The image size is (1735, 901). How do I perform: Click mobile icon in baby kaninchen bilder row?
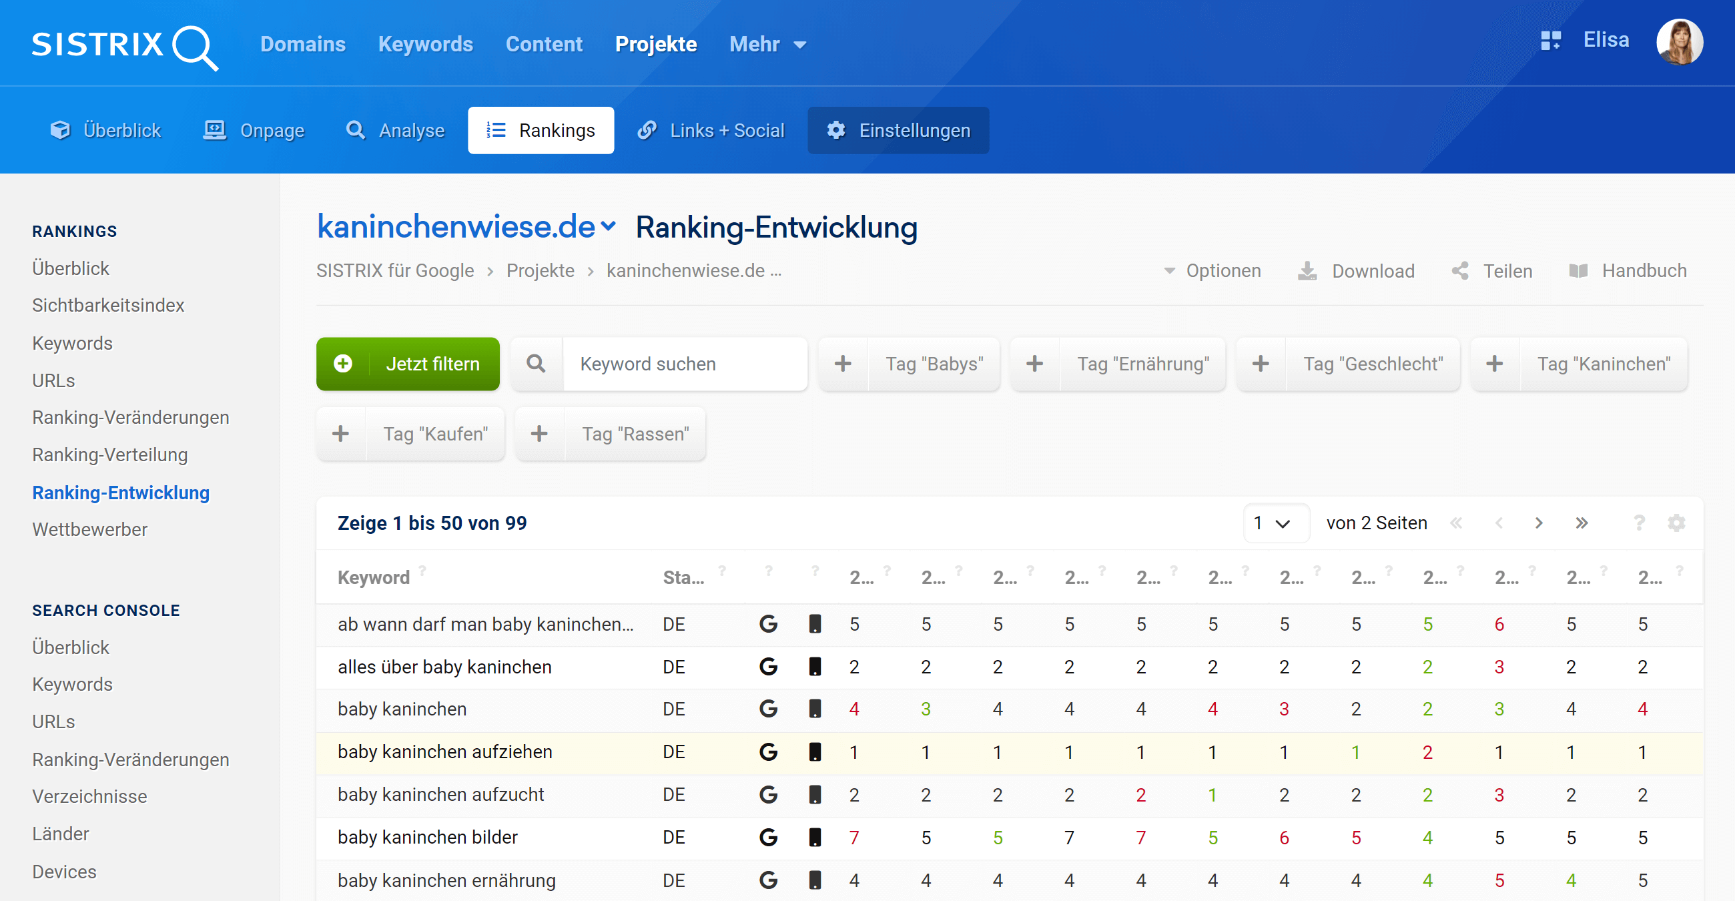(x=814, y=838)
